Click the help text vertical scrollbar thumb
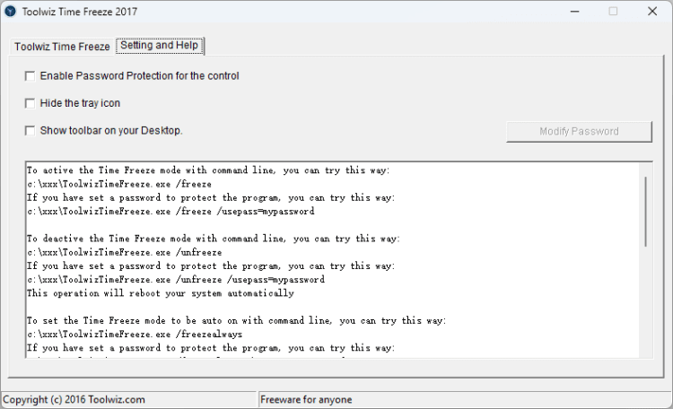The height and width of the screenshot is (409, 673). click(645, 211)
